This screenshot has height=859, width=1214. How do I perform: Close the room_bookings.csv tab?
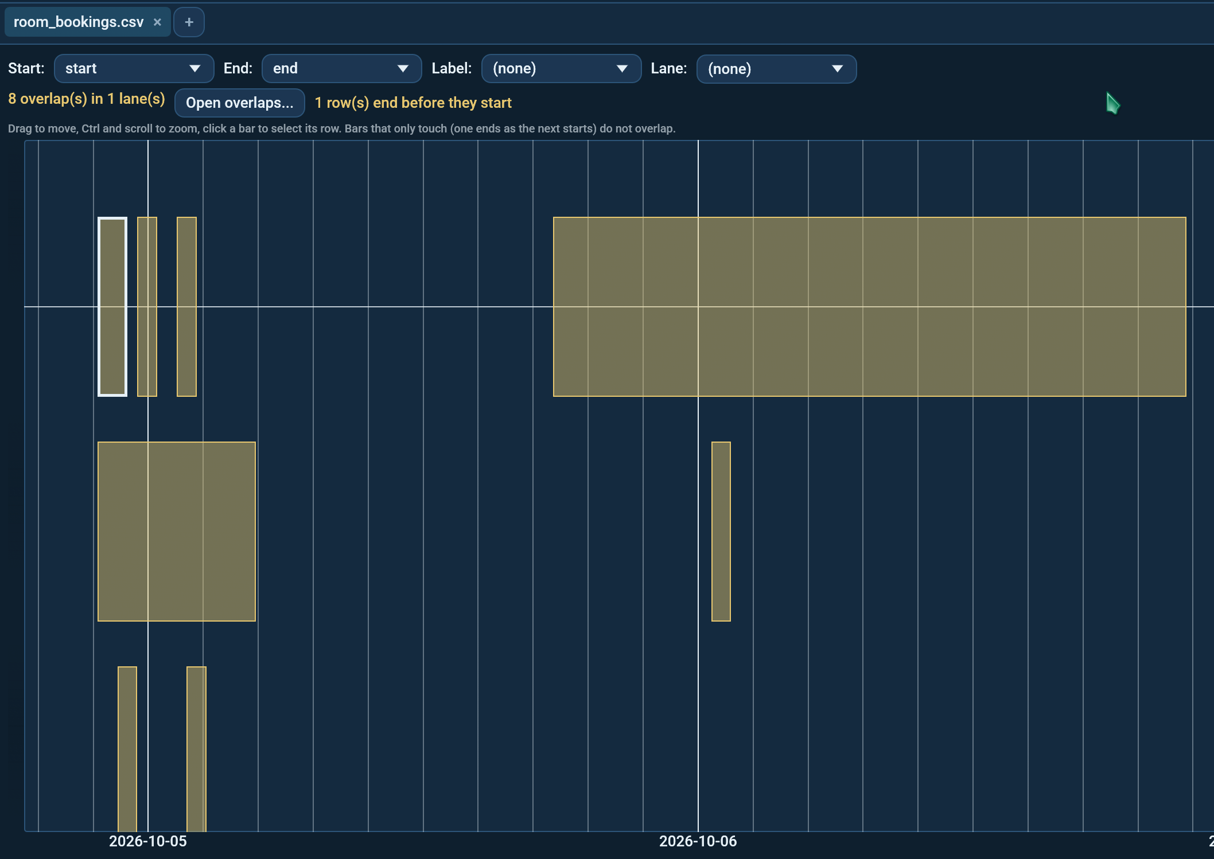point(157,22)
